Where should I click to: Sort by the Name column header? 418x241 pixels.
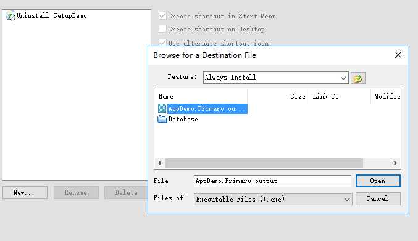201,96
